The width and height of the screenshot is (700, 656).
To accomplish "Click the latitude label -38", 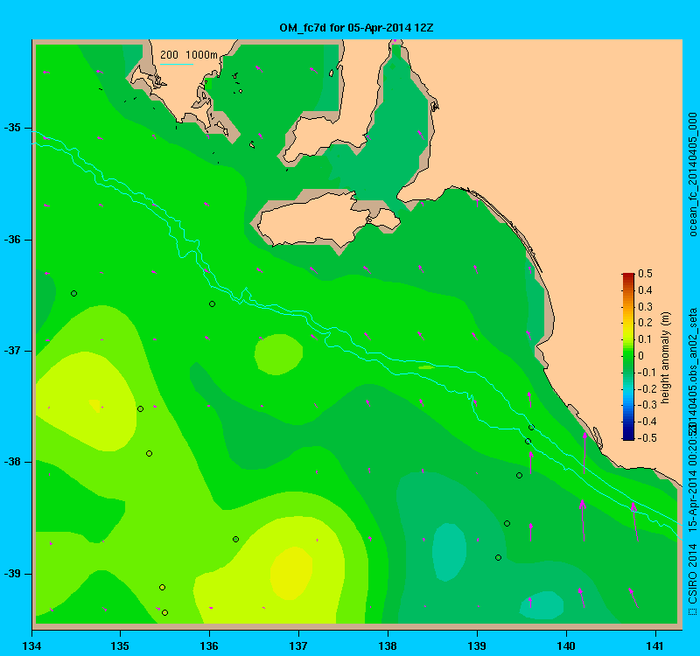I will (12, 462).
